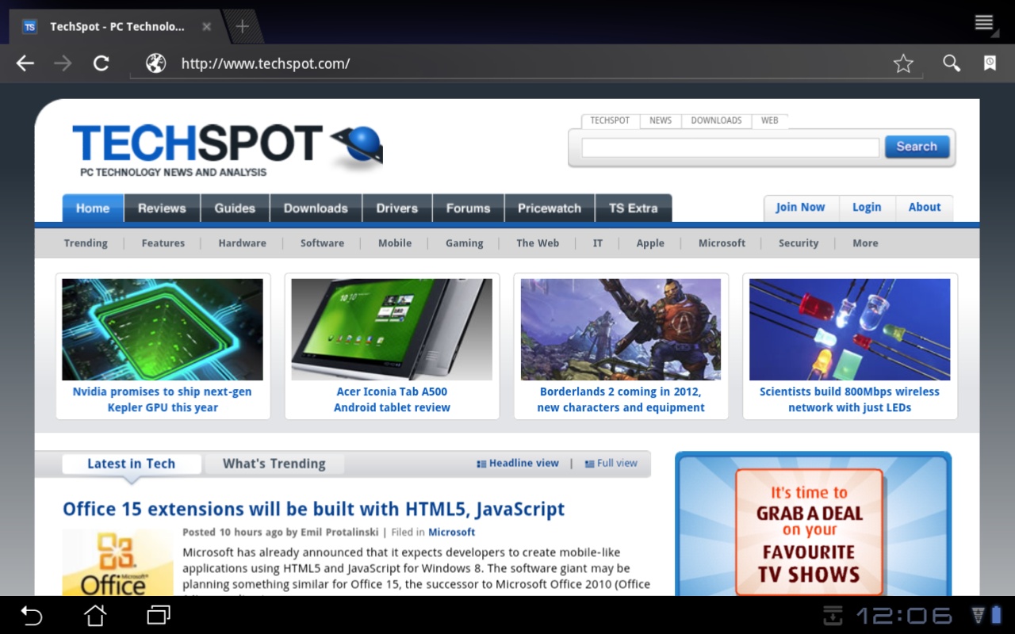The image size is (1015, 634).
Task: Open the Pricewatch navigation tab
Action: (550, 208)
